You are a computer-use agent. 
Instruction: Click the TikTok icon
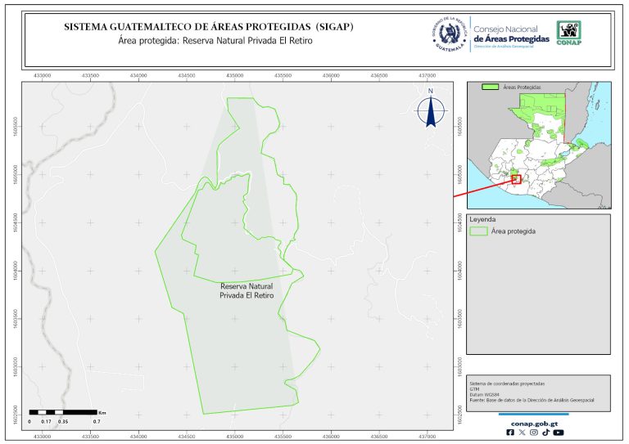pos(545,433)
